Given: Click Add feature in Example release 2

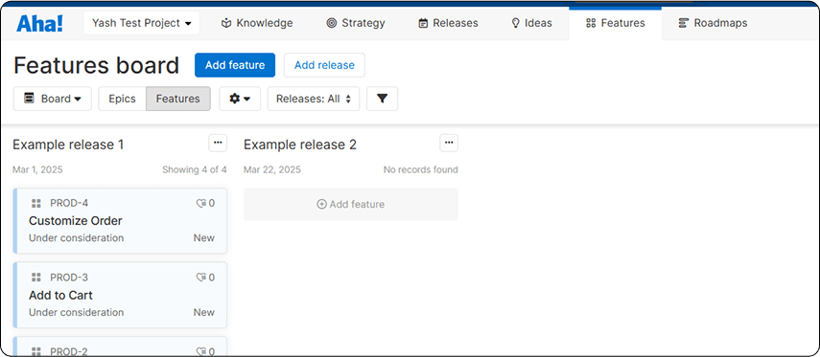Looking at the screenshot, I should (x=351, y=205).
